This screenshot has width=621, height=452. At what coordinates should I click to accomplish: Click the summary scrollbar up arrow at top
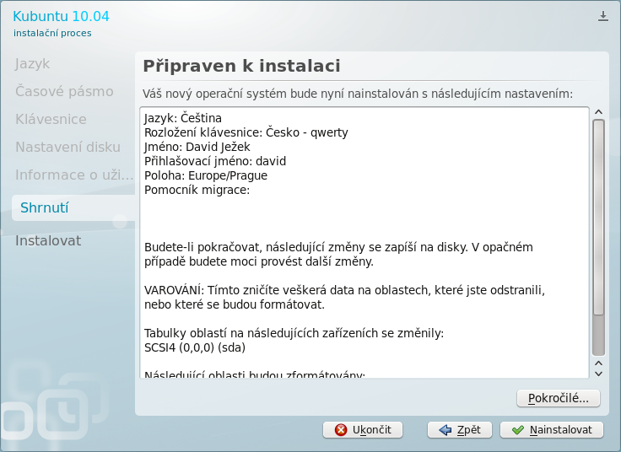coord(598,112)
